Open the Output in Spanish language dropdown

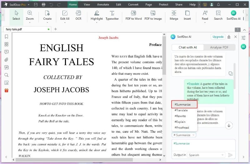(x=206, y=155)
